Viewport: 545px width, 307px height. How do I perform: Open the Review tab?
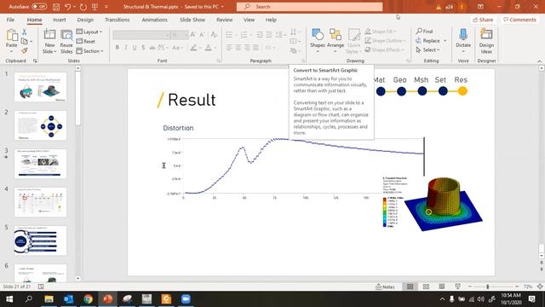tap(224, 20)
